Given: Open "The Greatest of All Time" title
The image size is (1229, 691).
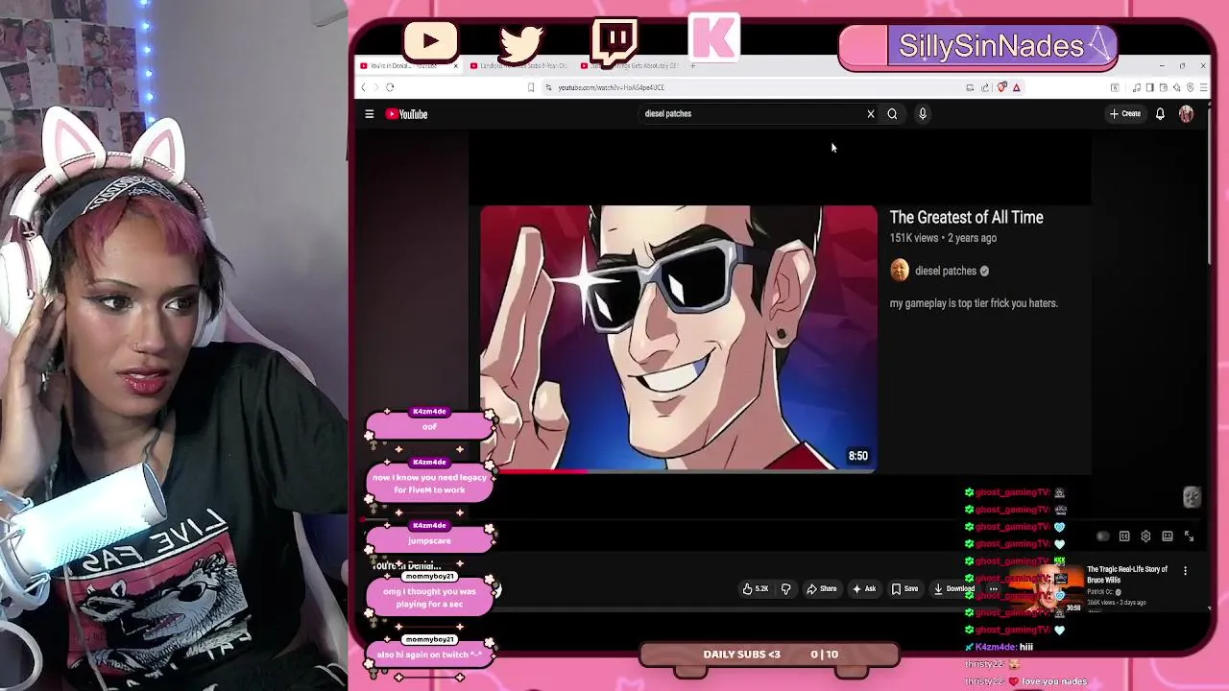Looking at the screenshot, I should 966,218.
